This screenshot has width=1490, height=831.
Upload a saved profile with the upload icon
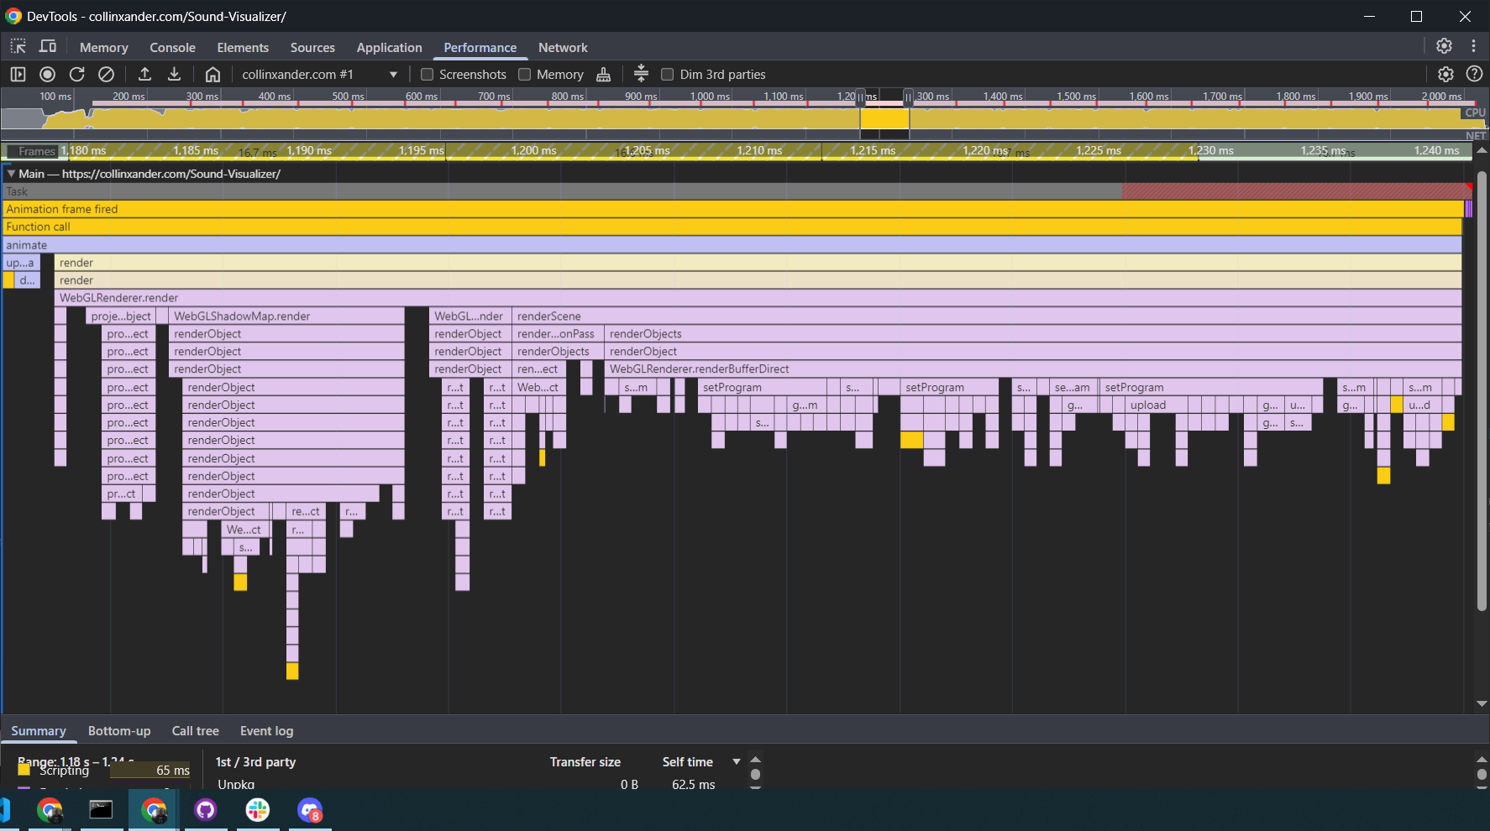tap(144, 75)
